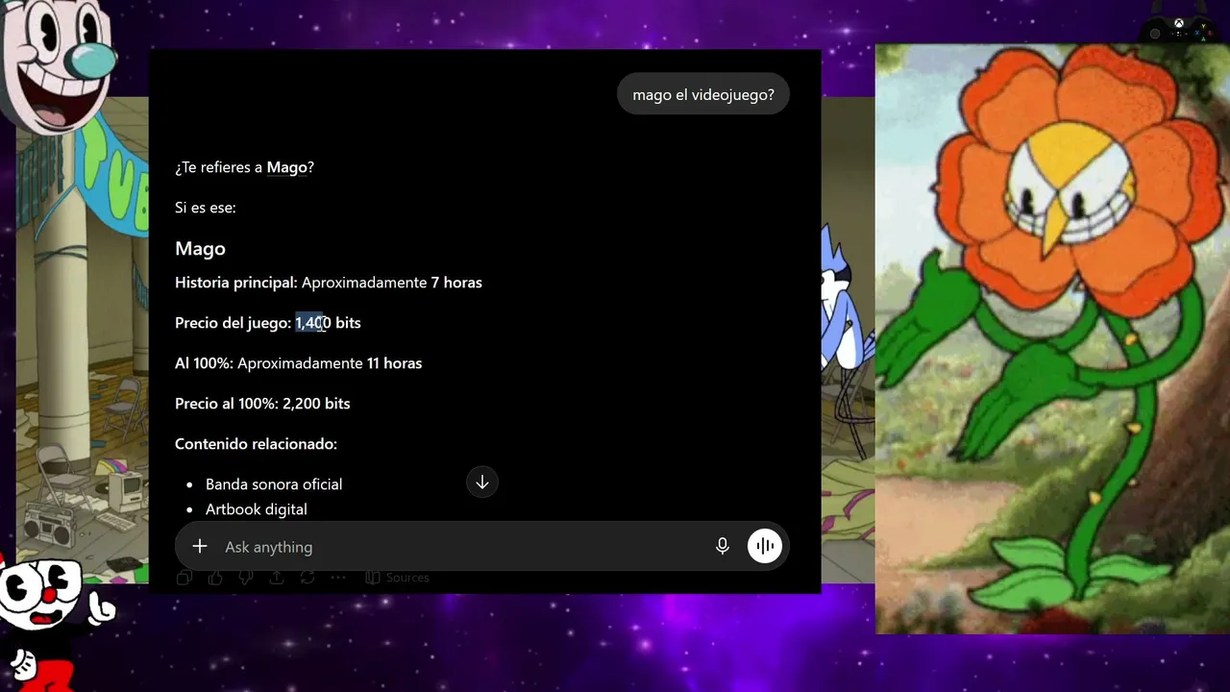1230x692 pixels.
Task: Open the Sources button below the reply
Action: pos(397,578)
